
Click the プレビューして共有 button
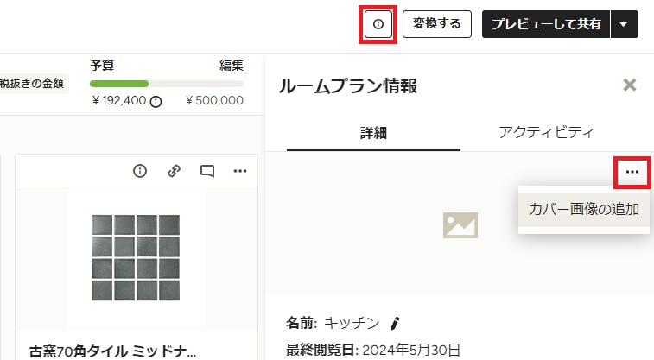(x=545, y=24)
